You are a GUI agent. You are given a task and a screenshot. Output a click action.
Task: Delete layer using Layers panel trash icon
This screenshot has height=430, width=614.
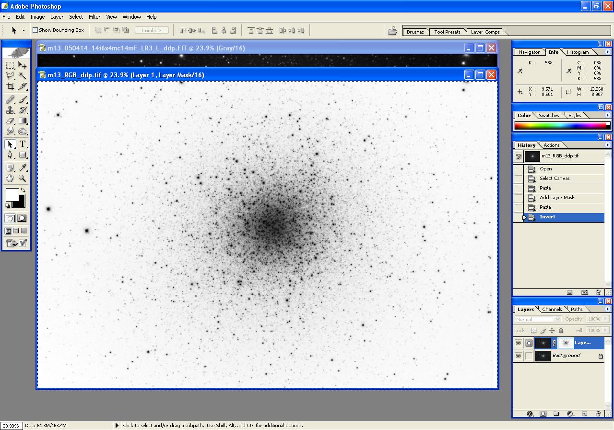[x=598, y=413]
